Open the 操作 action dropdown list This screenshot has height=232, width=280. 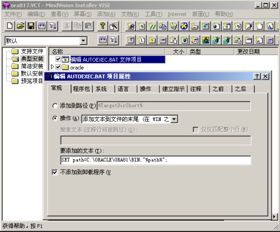[x=174, y=119]
